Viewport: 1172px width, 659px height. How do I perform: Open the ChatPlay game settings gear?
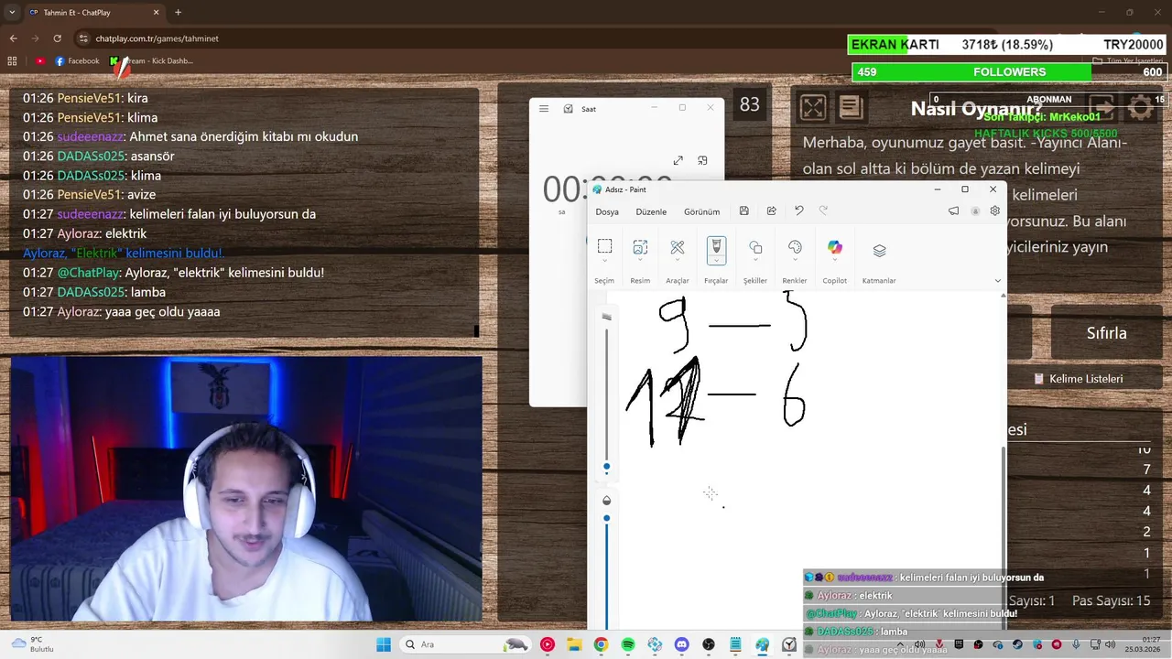pyautogui.click(x=1141, y=108)
